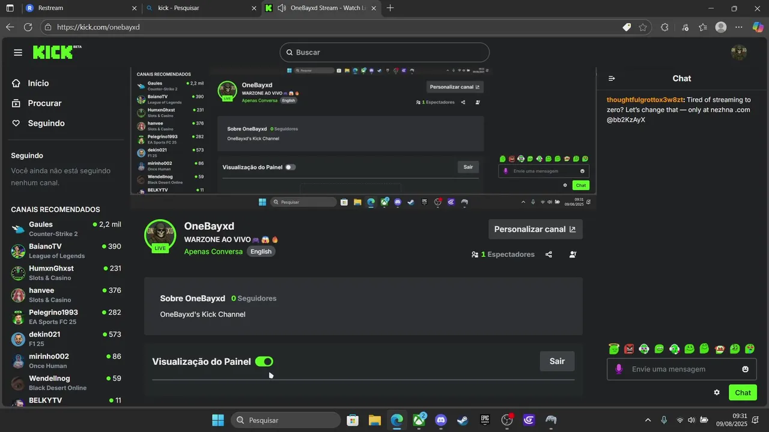Open the user avatar menu in header

point(738,52)
